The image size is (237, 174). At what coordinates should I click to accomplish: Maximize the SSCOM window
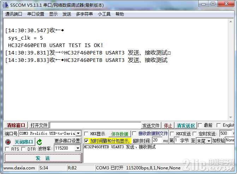pyautogui.click(x=213, y=4)
